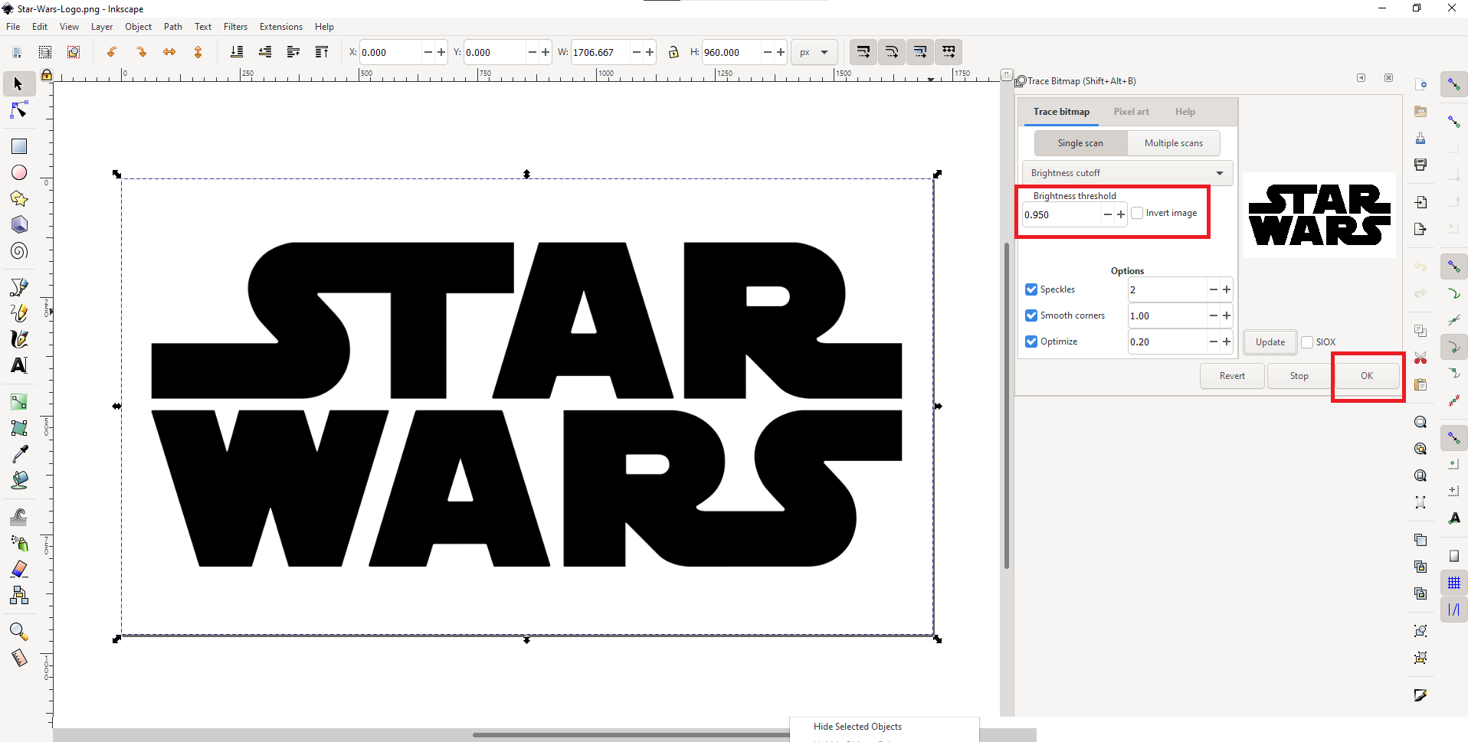
Task: Flip selection horizontally from the toolbar
Action: click(169, 52)
